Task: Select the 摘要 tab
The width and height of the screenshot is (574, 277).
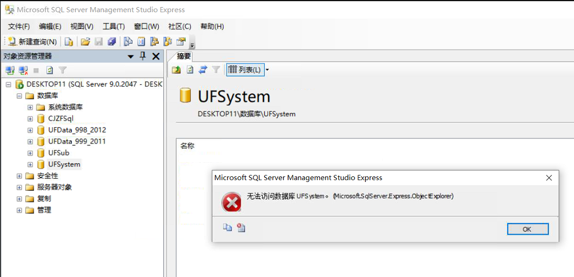Action: tap(184, 56)
